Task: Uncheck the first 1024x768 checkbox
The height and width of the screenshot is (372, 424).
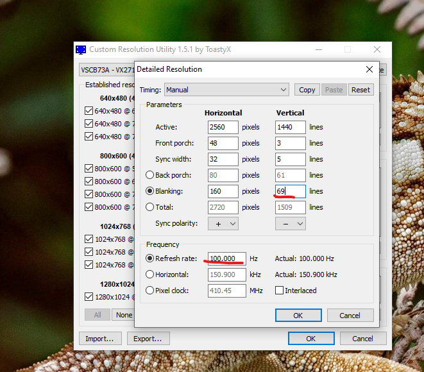Action: (89, 239)
